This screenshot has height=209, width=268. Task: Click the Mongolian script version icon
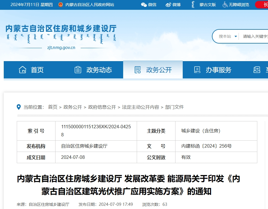pyautogui.click(x=193, y=5)
